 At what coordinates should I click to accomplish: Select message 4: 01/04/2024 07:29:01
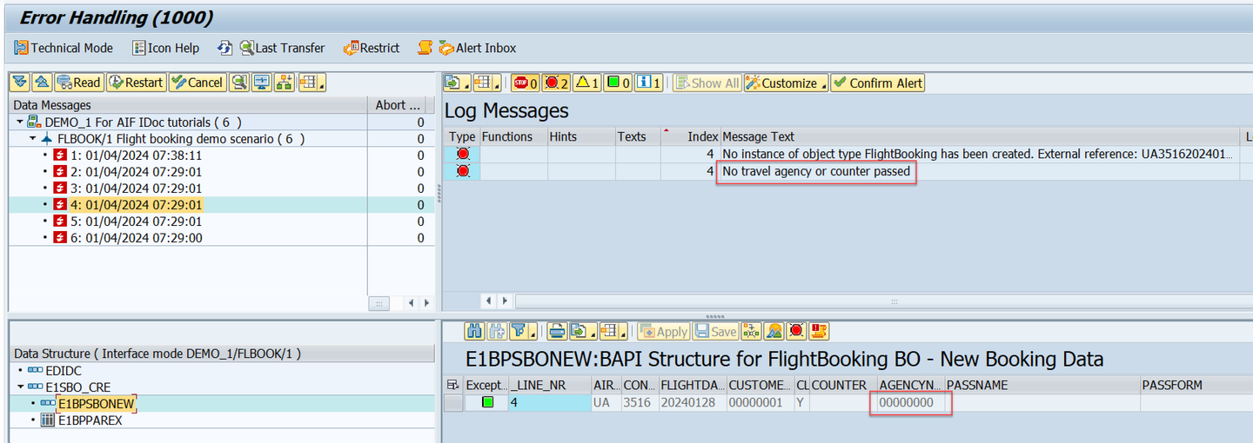135,204
